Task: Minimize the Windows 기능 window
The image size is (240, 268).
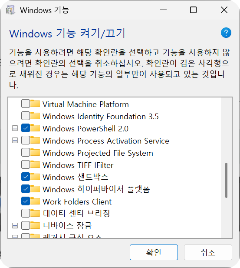Action: point(163,10)
